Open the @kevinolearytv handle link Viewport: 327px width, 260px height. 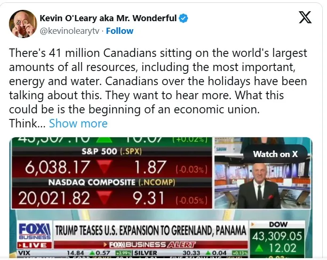tap(70, 31)
